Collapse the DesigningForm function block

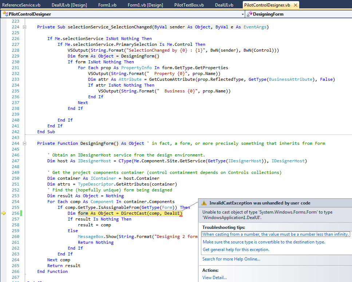25,143
